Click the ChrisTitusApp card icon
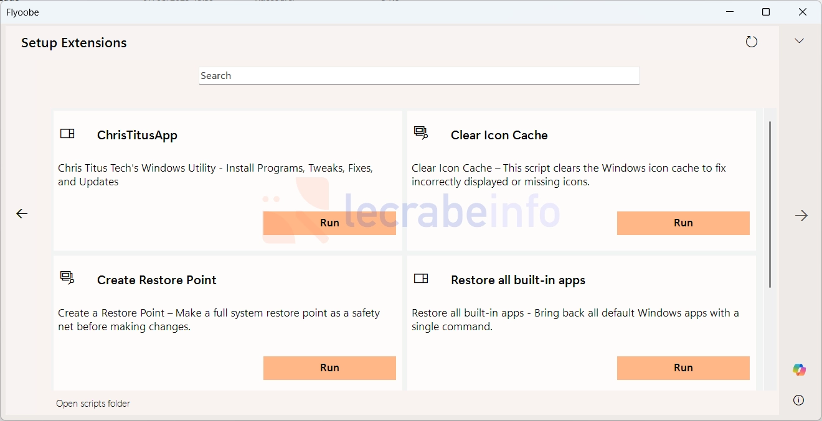This screenshot has width=822, height=421. coord(67,134)
